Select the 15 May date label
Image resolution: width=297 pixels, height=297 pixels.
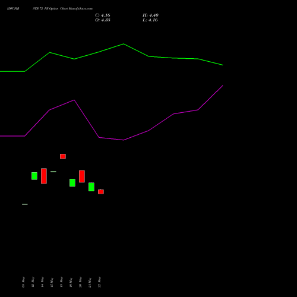click(52, 282)
